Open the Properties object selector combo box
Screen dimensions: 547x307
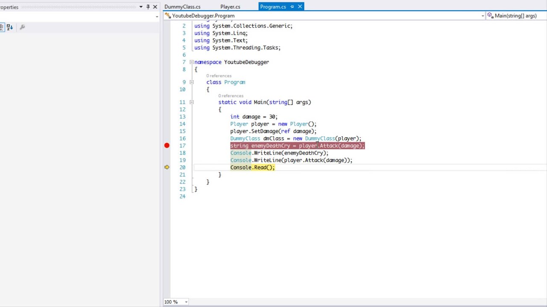tap(79, 17)
